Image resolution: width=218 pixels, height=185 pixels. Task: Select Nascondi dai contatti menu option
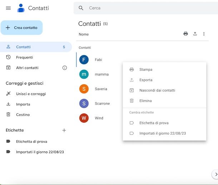[x=157, y=90]
